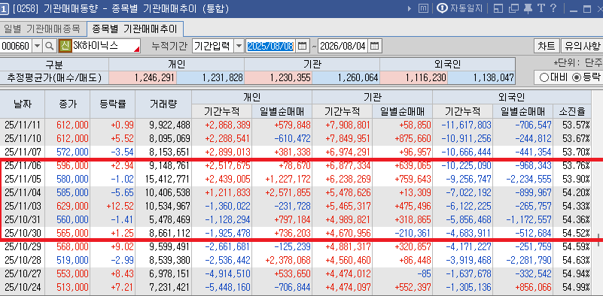Click 개인 sell average price 1,231,828
Viewport: 603px width, 296px height.
pos(210,78)
